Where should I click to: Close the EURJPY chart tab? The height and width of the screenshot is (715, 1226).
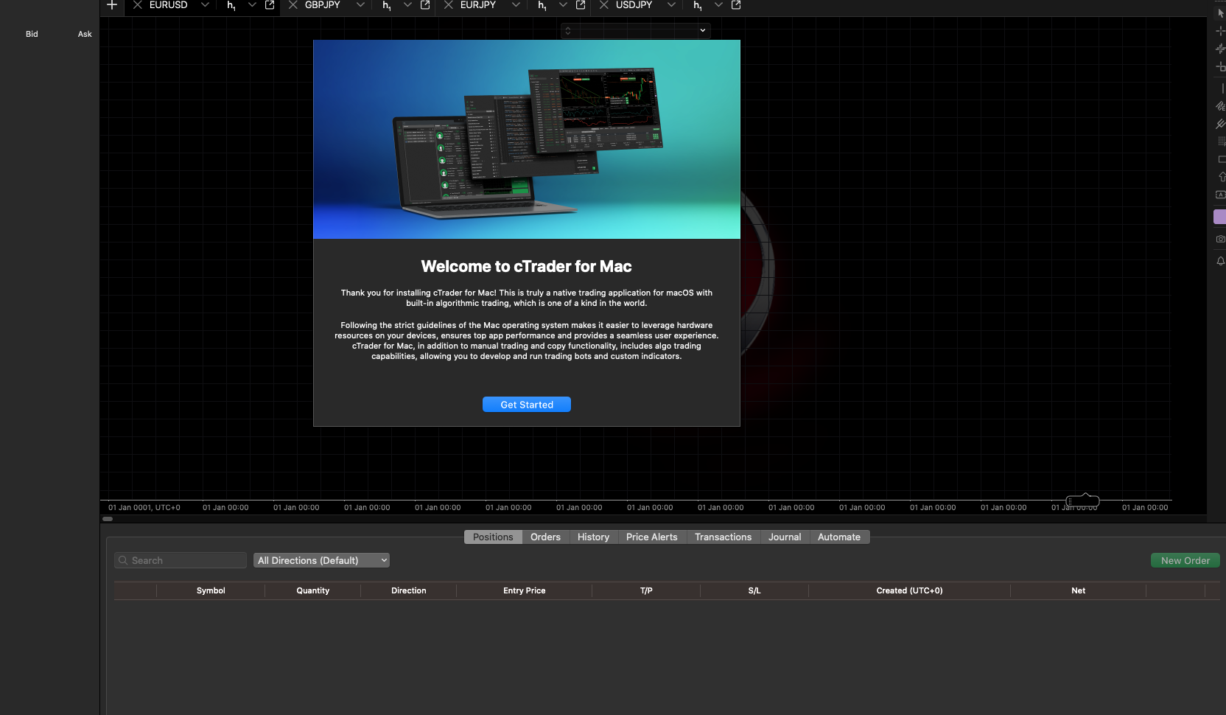tap(448, 5)
